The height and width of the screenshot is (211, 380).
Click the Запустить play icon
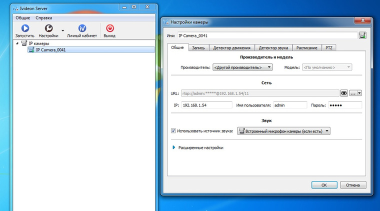pyautogui.click(x=25, y=28)
